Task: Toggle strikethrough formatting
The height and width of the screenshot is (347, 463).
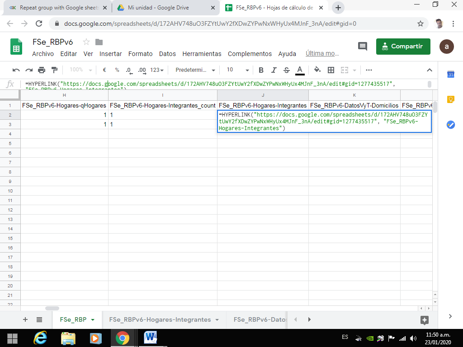Action: point(286,70)
